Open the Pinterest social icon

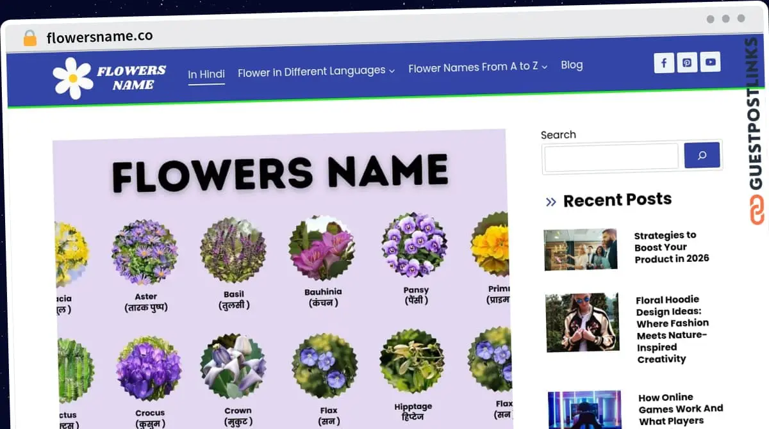point(687,63)
